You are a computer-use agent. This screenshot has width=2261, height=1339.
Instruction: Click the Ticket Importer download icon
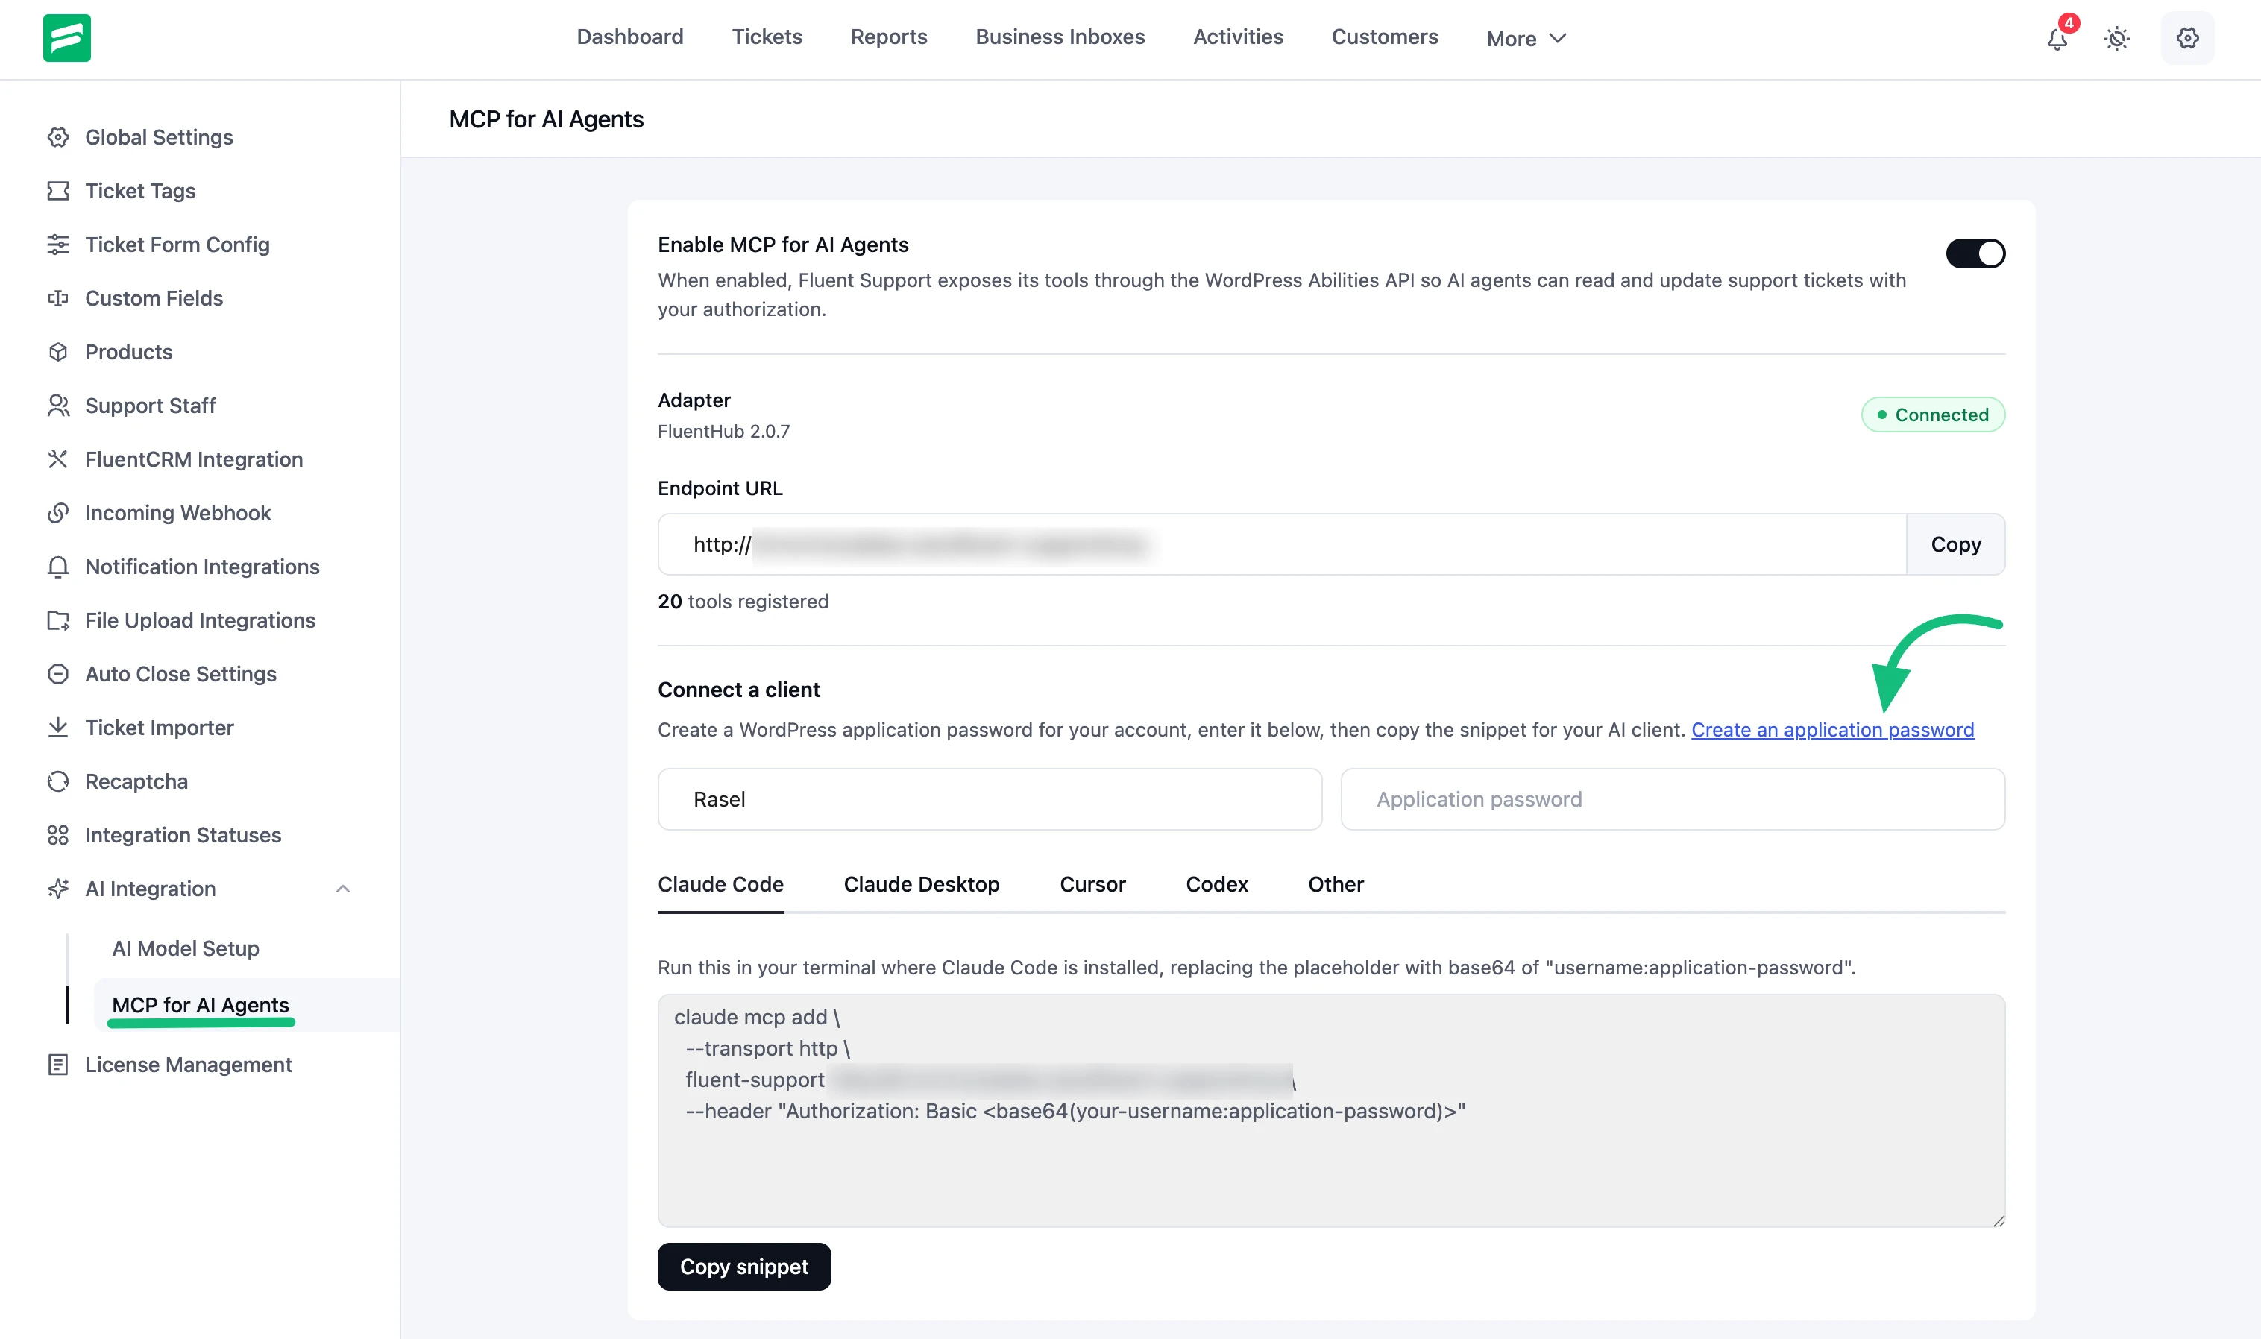[x=57, y=727]
